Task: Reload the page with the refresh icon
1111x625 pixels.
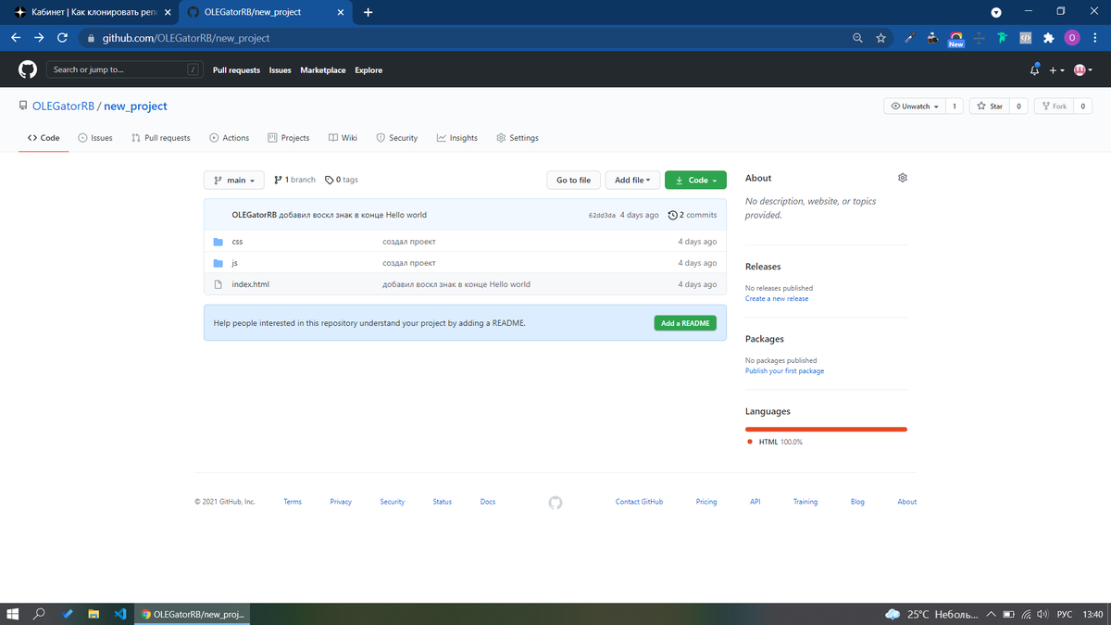Action: tap(62, 38)
